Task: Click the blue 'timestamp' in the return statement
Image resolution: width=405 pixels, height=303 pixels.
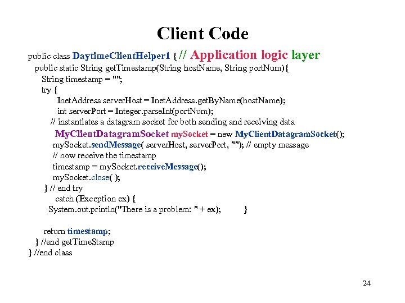Action: (88, 231)
